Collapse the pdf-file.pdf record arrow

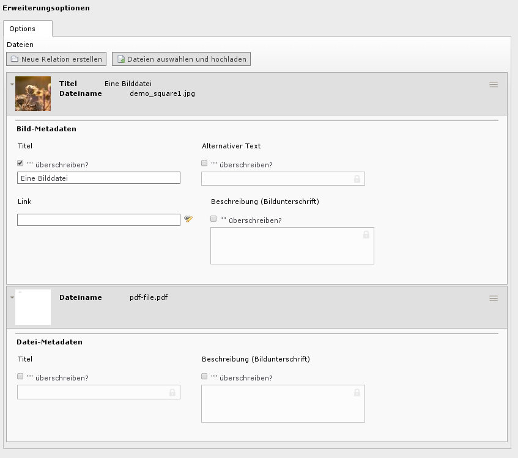12,297
